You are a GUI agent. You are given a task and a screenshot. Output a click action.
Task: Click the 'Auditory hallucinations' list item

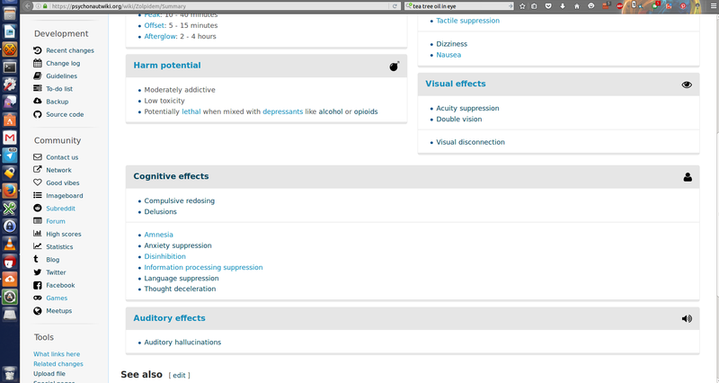coord(182,343)
